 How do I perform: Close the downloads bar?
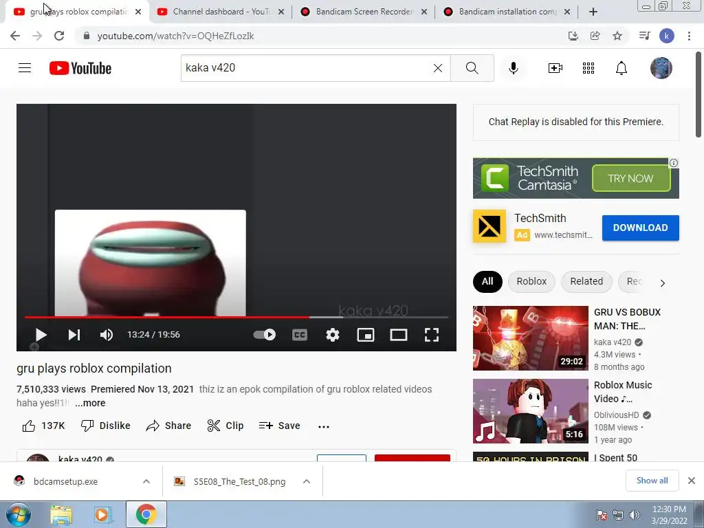click(692, 481)
